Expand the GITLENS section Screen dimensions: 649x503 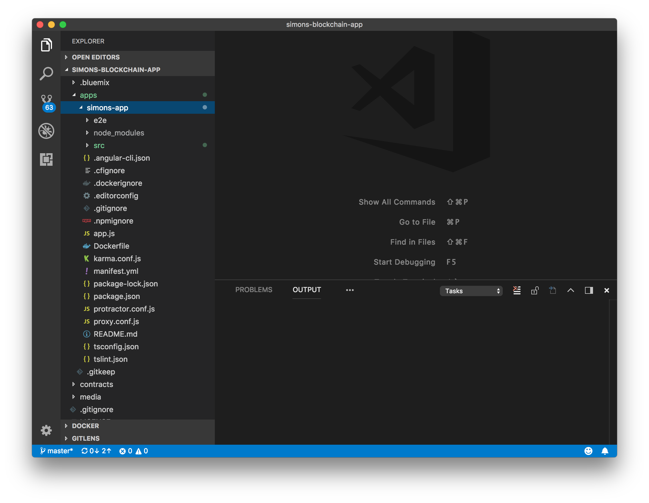[x=86, y=438]
